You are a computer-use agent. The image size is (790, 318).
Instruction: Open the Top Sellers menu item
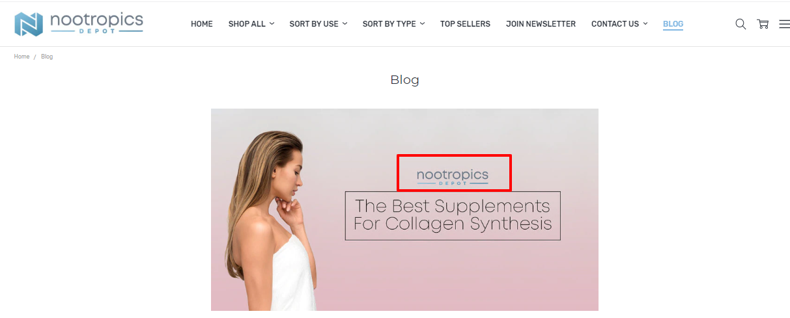(x=465, y=24)
